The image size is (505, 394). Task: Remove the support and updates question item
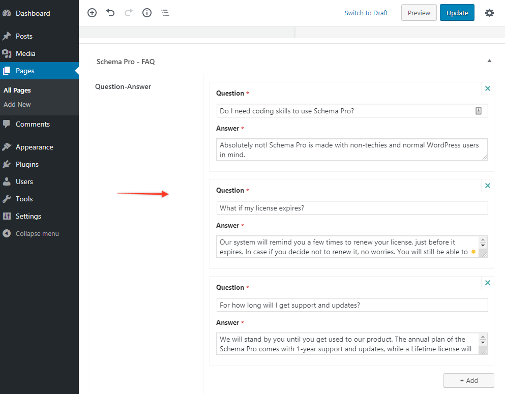[x=488, y=283]
